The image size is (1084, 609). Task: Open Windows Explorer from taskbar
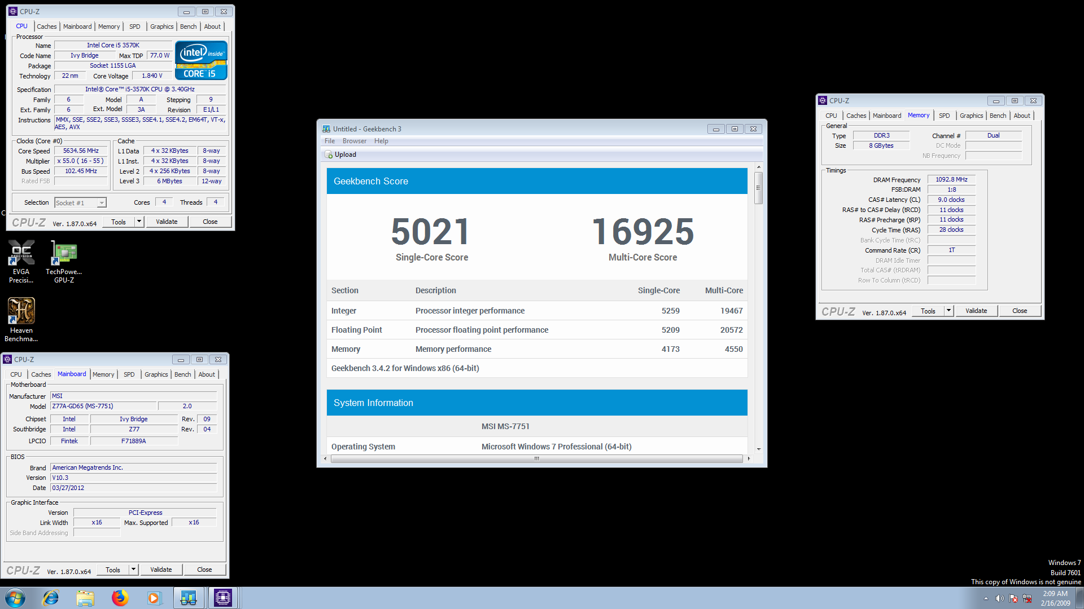pyautogui.click(x=85, y=598)
